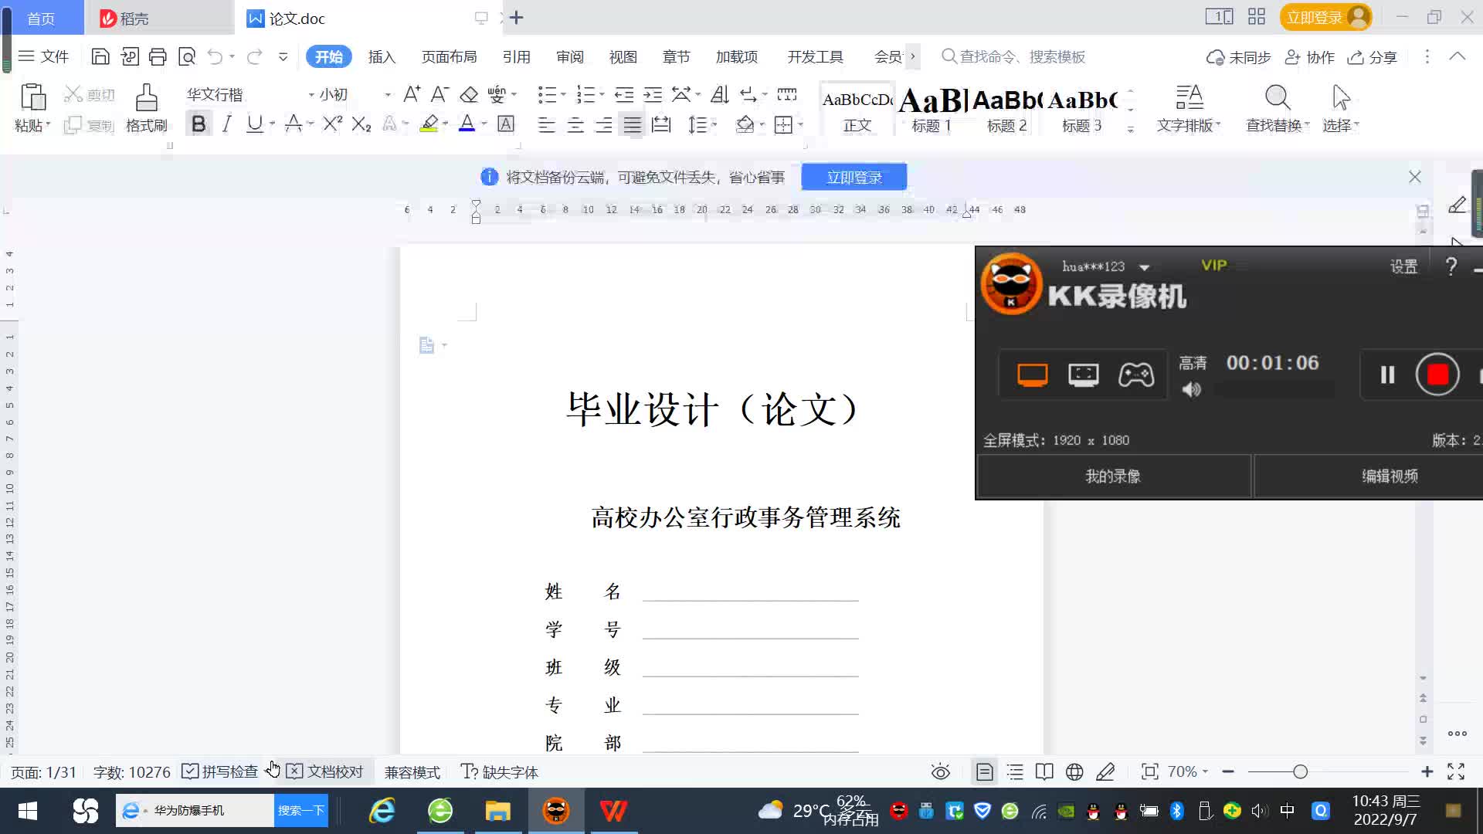Enable 拼写检查 spell check
The width and height of the screenshot is (1483, 834).
click(x=219, y=771)
